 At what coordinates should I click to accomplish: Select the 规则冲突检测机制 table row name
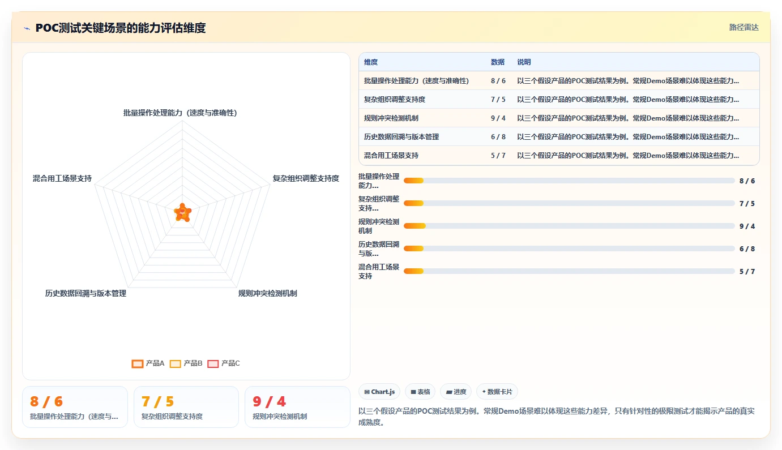point(391,118)
